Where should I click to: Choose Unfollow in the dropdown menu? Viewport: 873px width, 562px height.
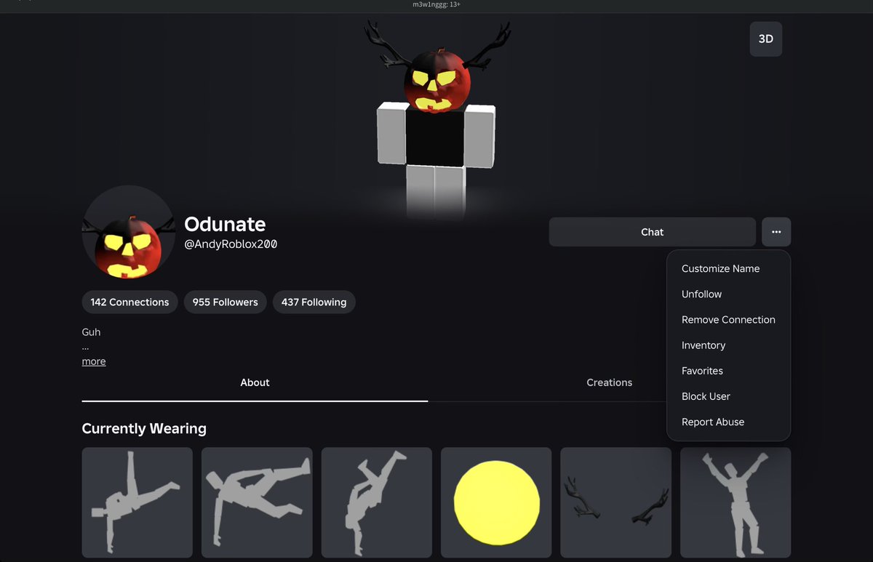point(701,294)
